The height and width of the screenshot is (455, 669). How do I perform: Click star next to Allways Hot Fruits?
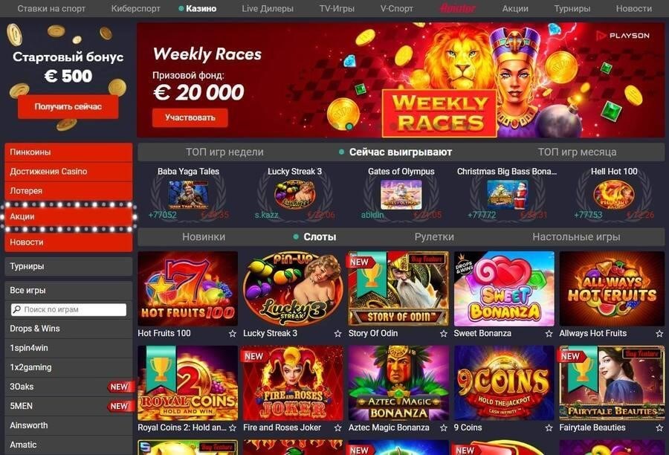point(659,333)
